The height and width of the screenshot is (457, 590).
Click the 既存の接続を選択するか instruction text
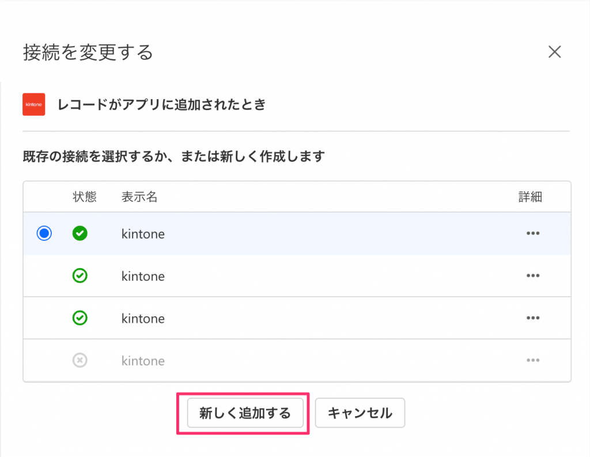click(174, 156)
